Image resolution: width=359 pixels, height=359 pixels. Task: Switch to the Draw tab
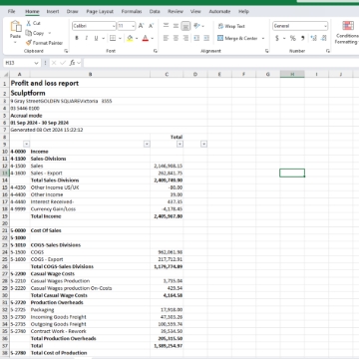pos(72,11)
